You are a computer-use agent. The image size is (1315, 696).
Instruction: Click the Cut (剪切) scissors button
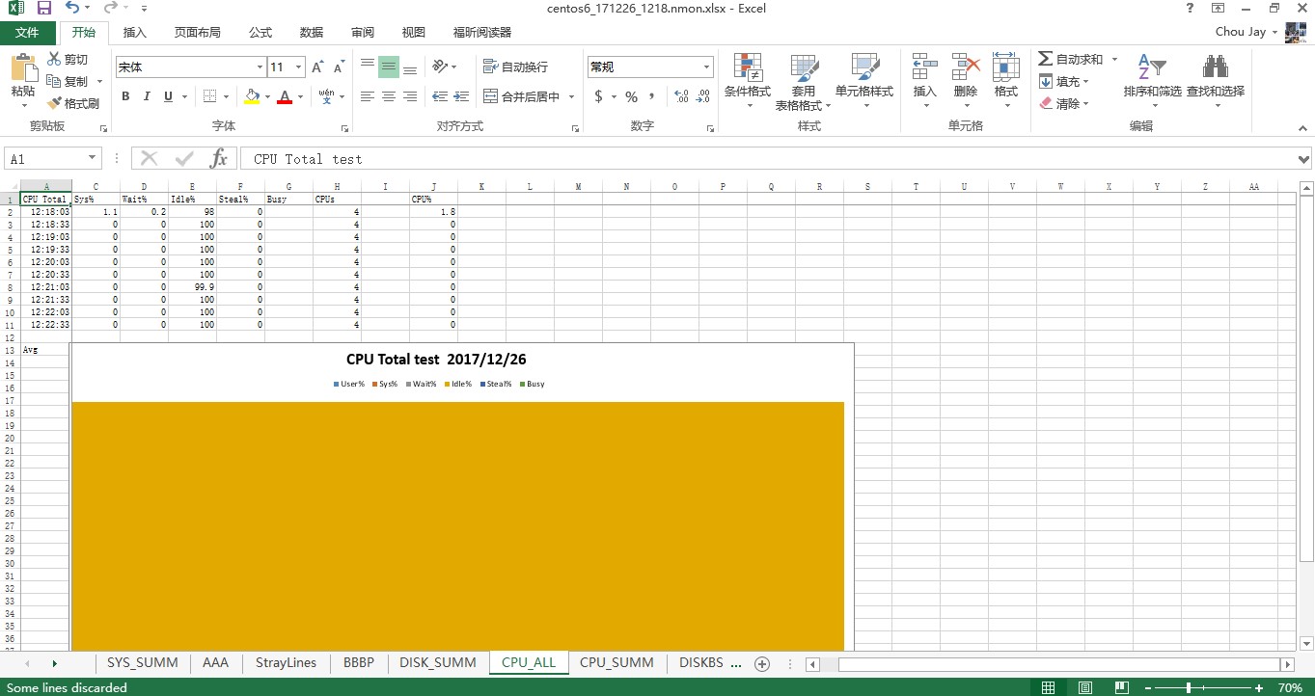pyautogui.click(x=68, y=60)
